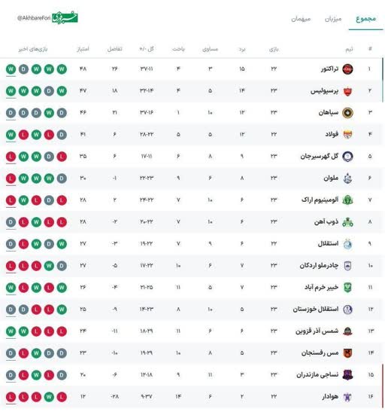This screenshot has height=412, width=385.
Task: Click the Tractor team logo
Action: (347, 69)
